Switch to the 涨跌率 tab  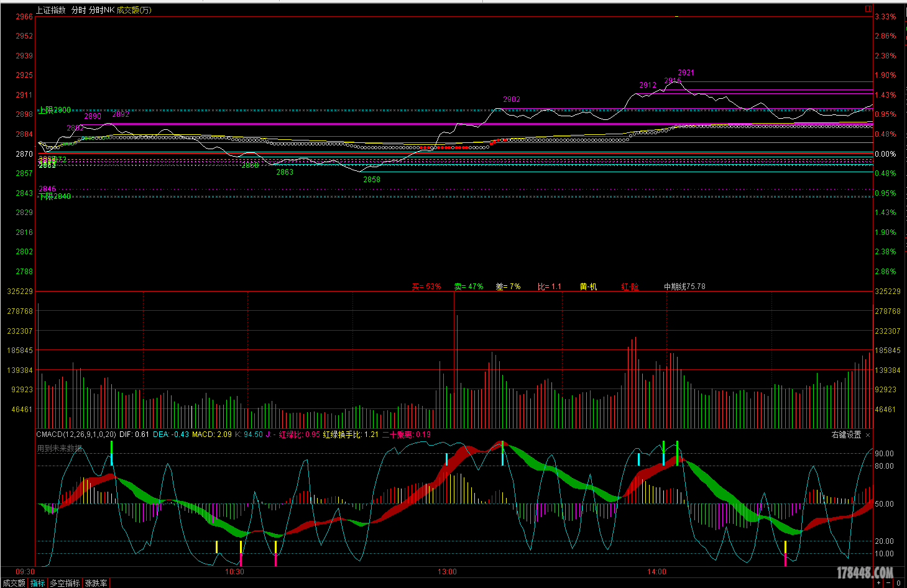pos(96,583)
